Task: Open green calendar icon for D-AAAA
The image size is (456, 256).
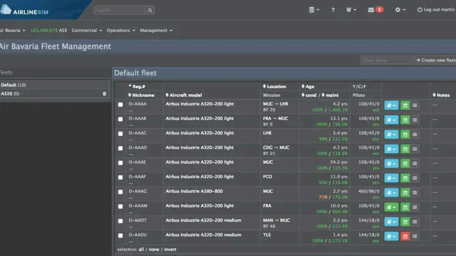Action: (x=405, y=105)
